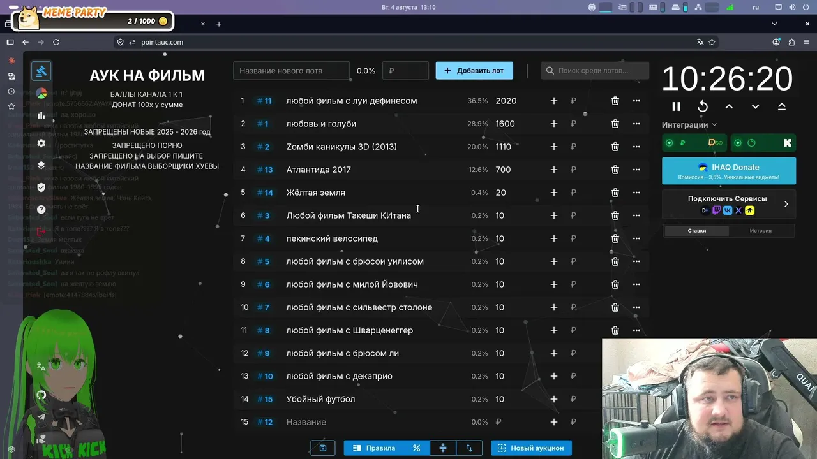Click plus on 'Убойный футбол' row
The height and width of the screenshot is (459, 817).
[x=554, y=399]
